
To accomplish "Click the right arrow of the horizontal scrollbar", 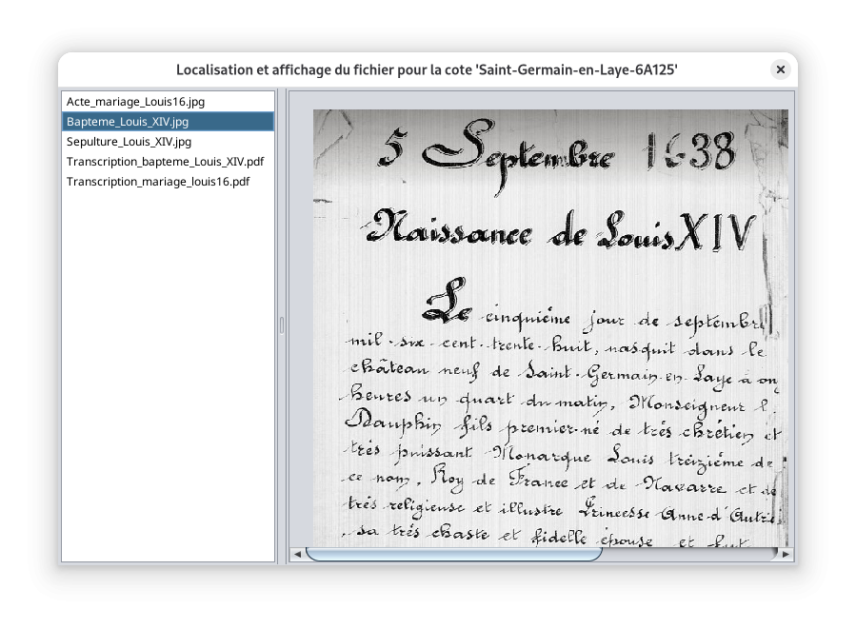I will pos(786,554).
